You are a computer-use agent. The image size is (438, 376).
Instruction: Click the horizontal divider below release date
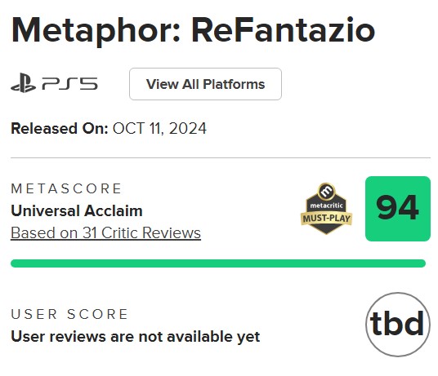(221, 157)
